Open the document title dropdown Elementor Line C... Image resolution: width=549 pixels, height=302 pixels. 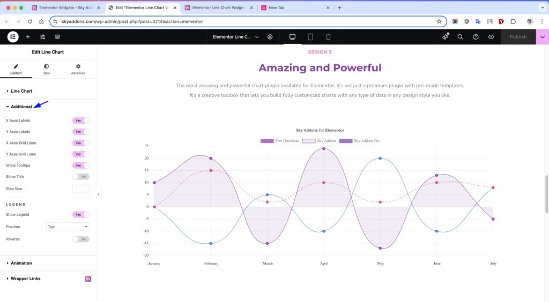pos(235,37)
